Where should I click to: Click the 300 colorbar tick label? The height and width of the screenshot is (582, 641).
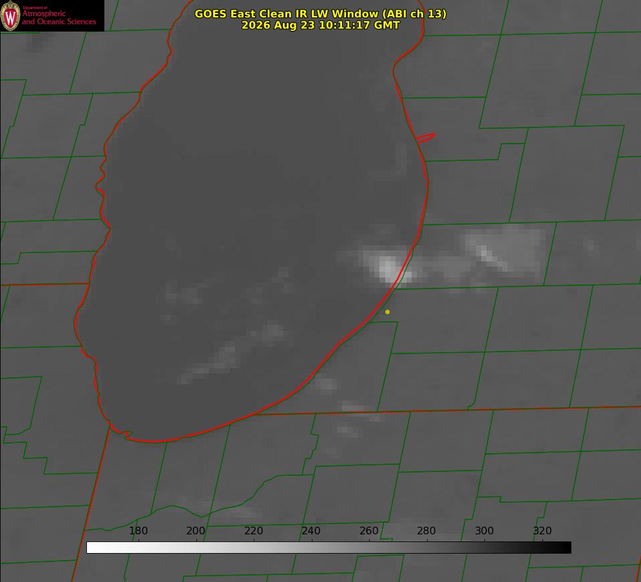click(x=484, y=530)
